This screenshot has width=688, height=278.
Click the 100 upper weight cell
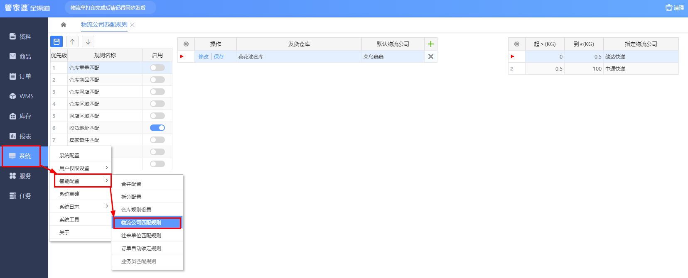click(x=584, y=68)
